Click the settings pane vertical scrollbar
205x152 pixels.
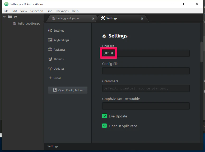click(202, 52)
